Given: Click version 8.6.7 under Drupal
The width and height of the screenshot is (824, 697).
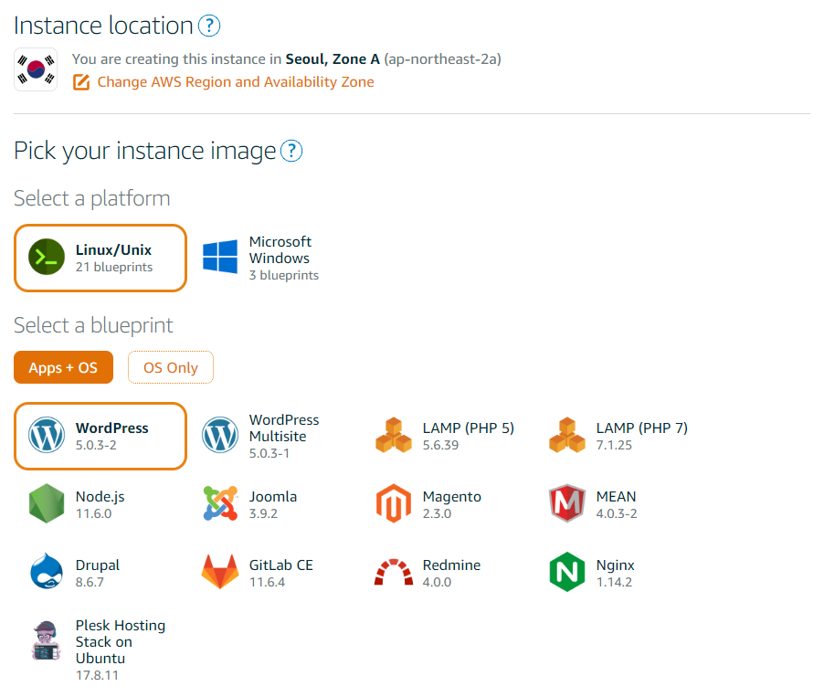Looking at the screenshot, I should (x=90, y=583).
